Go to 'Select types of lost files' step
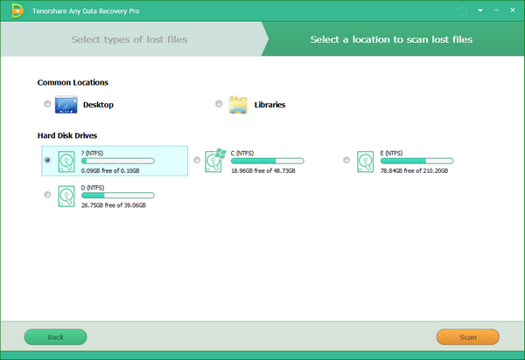 point(129,39)
